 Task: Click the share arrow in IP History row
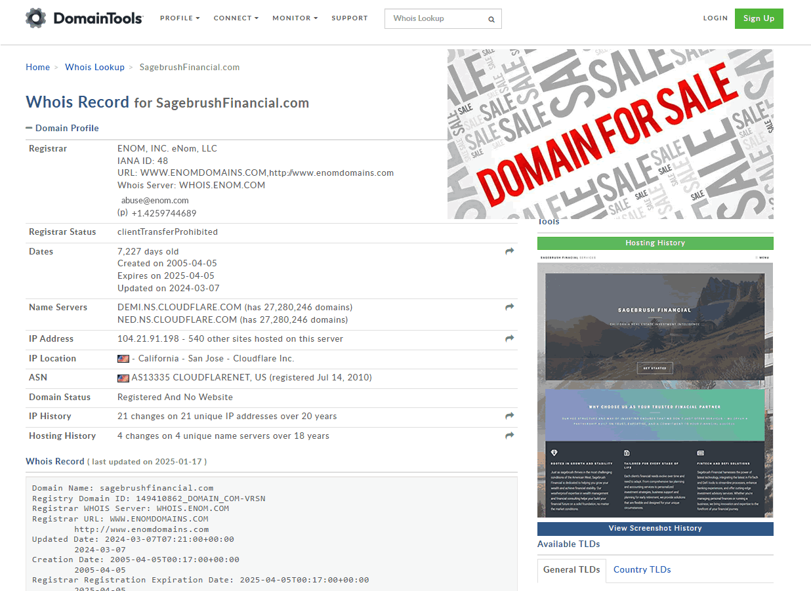[x=509, y=416]
